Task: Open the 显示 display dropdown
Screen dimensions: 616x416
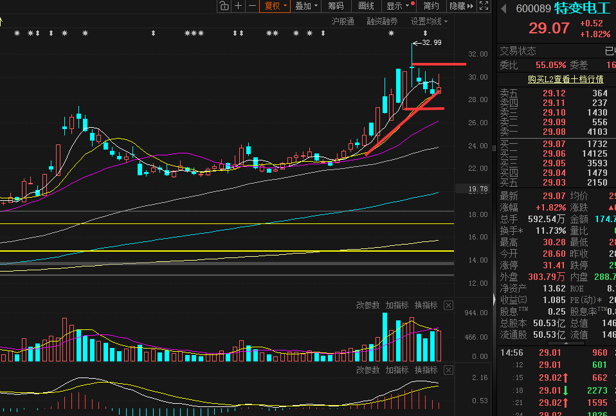Action: click(397, 6)
